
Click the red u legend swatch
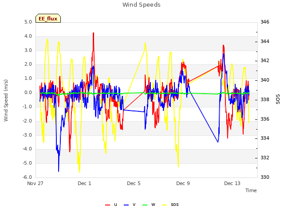click(107, 205)
